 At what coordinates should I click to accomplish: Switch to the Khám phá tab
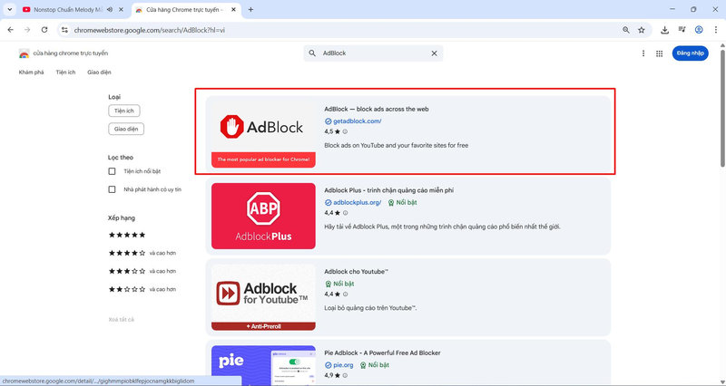click(x=32, y=72)
